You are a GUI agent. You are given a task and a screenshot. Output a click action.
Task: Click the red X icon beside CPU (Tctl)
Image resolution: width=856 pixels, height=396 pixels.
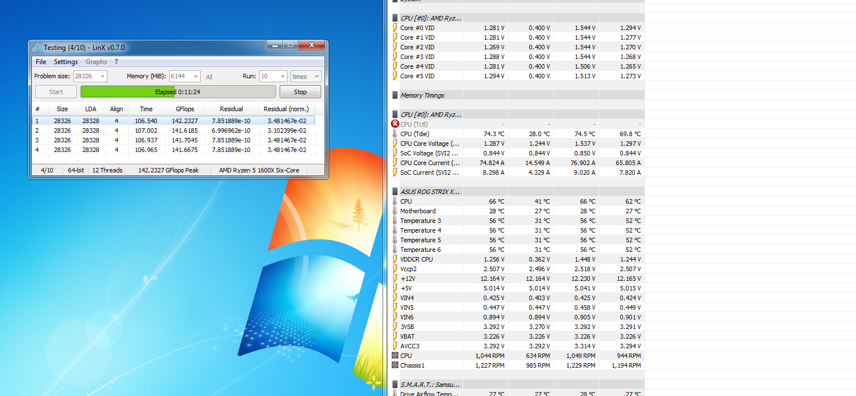click(x=395, y=124)
